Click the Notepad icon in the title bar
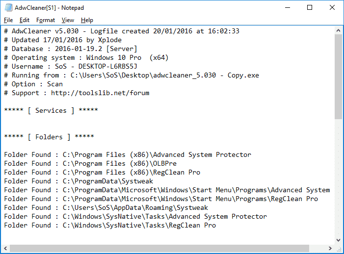This screenshot has width=344, height=254. [7, 7]
